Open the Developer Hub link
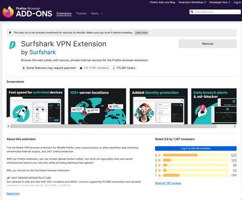 pos(220,3)
